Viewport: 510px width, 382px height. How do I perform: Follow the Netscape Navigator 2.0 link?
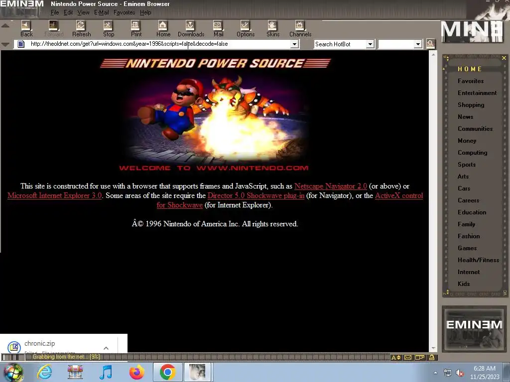tap(331, 186)
